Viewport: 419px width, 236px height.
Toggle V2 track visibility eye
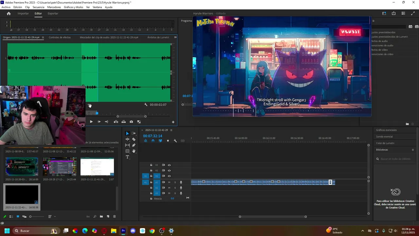point(169,170)
